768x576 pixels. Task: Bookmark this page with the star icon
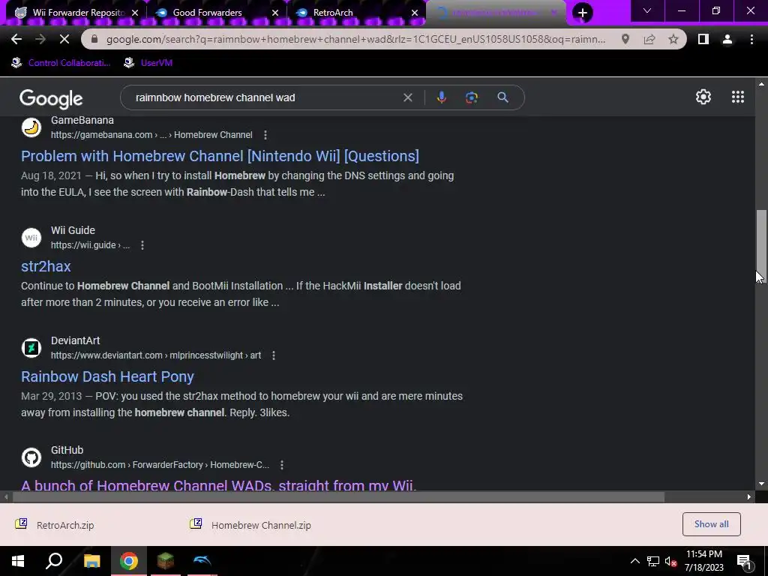point(673,39)
